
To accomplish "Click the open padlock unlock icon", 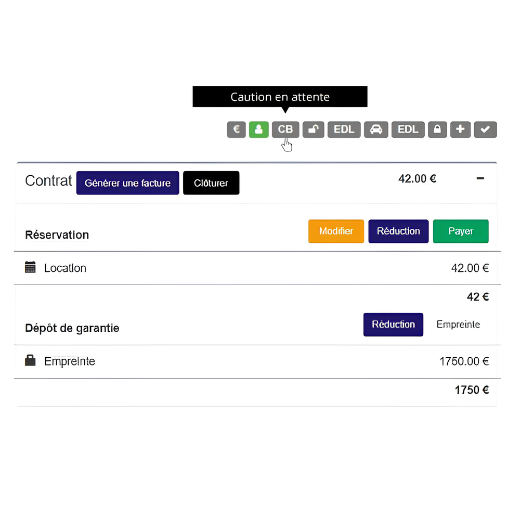I will pyautogui.click(x=313, y=129).
